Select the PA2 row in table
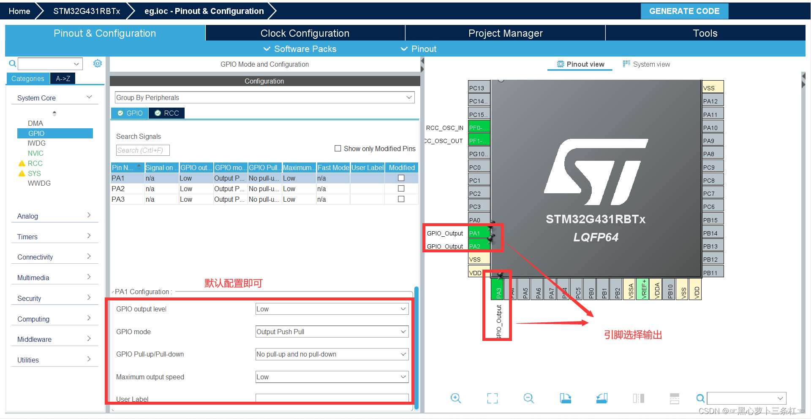Screen dimensions: 811x419 tap(264, 189)
